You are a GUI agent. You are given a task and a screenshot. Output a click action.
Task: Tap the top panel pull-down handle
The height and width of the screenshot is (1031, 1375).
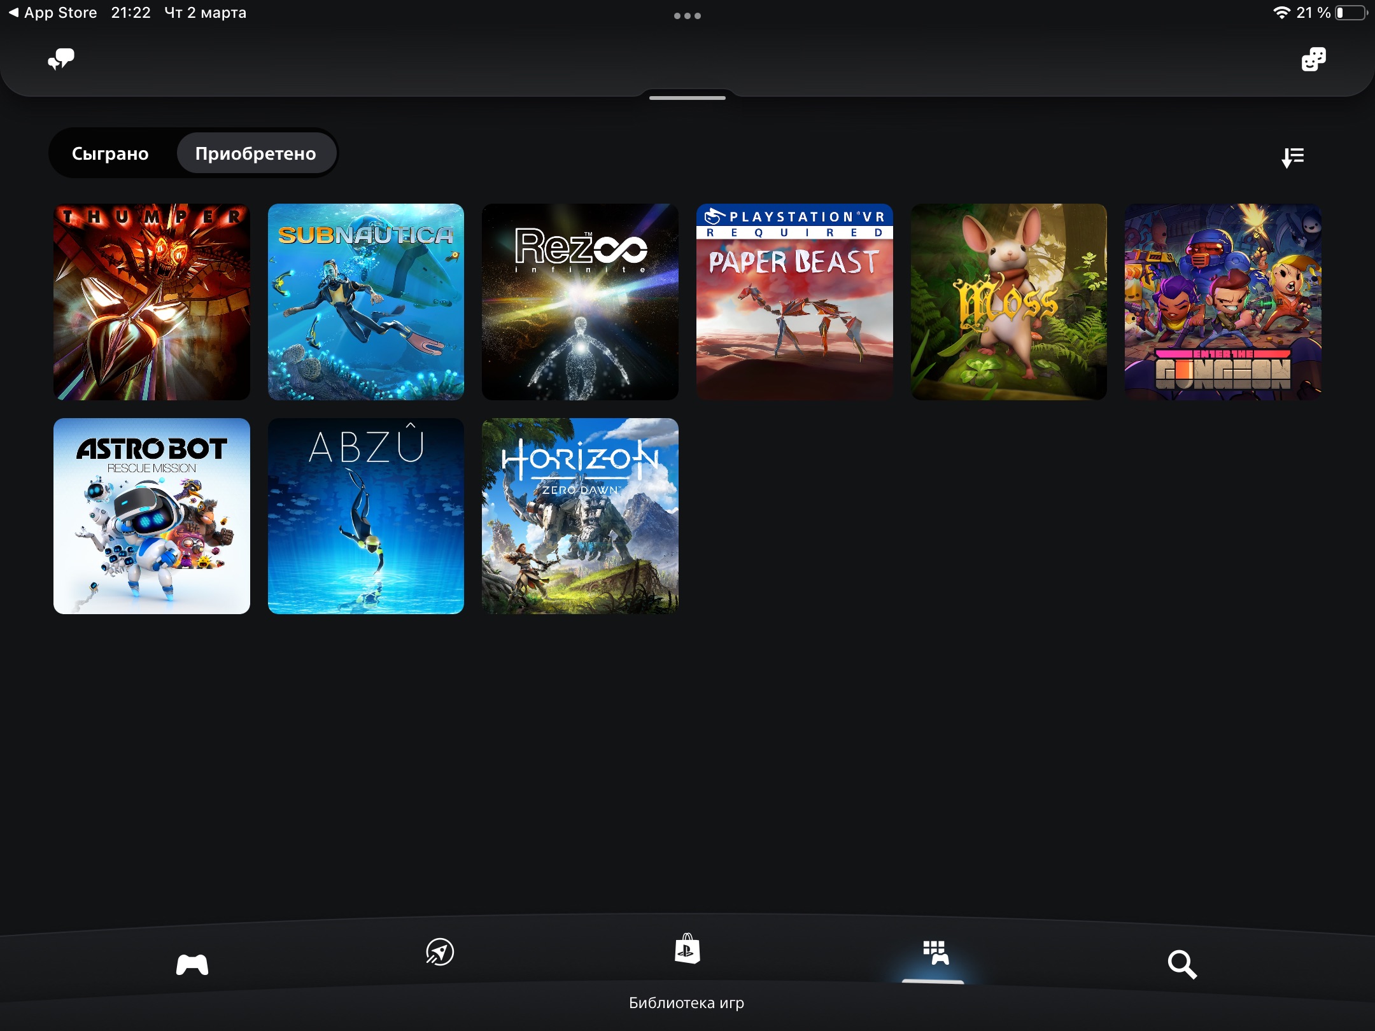point(687,97)
